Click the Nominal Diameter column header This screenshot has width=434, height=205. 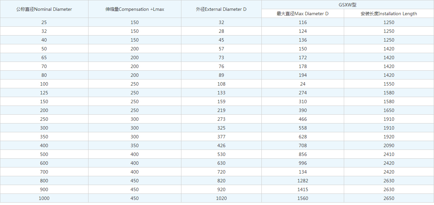click(44, 9)
